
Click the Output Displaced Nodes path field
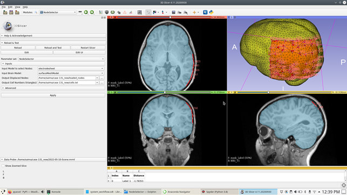tap(66, 78)
